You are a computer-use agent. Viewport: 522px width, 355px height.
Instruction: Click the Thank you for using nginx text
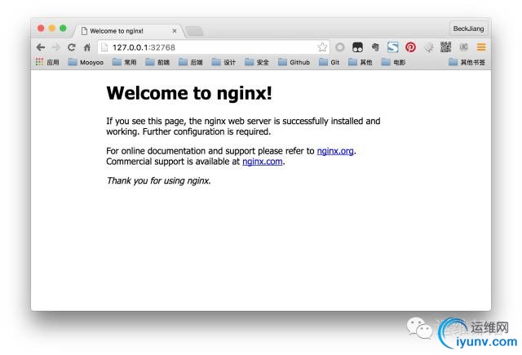[x=158, y=181]
